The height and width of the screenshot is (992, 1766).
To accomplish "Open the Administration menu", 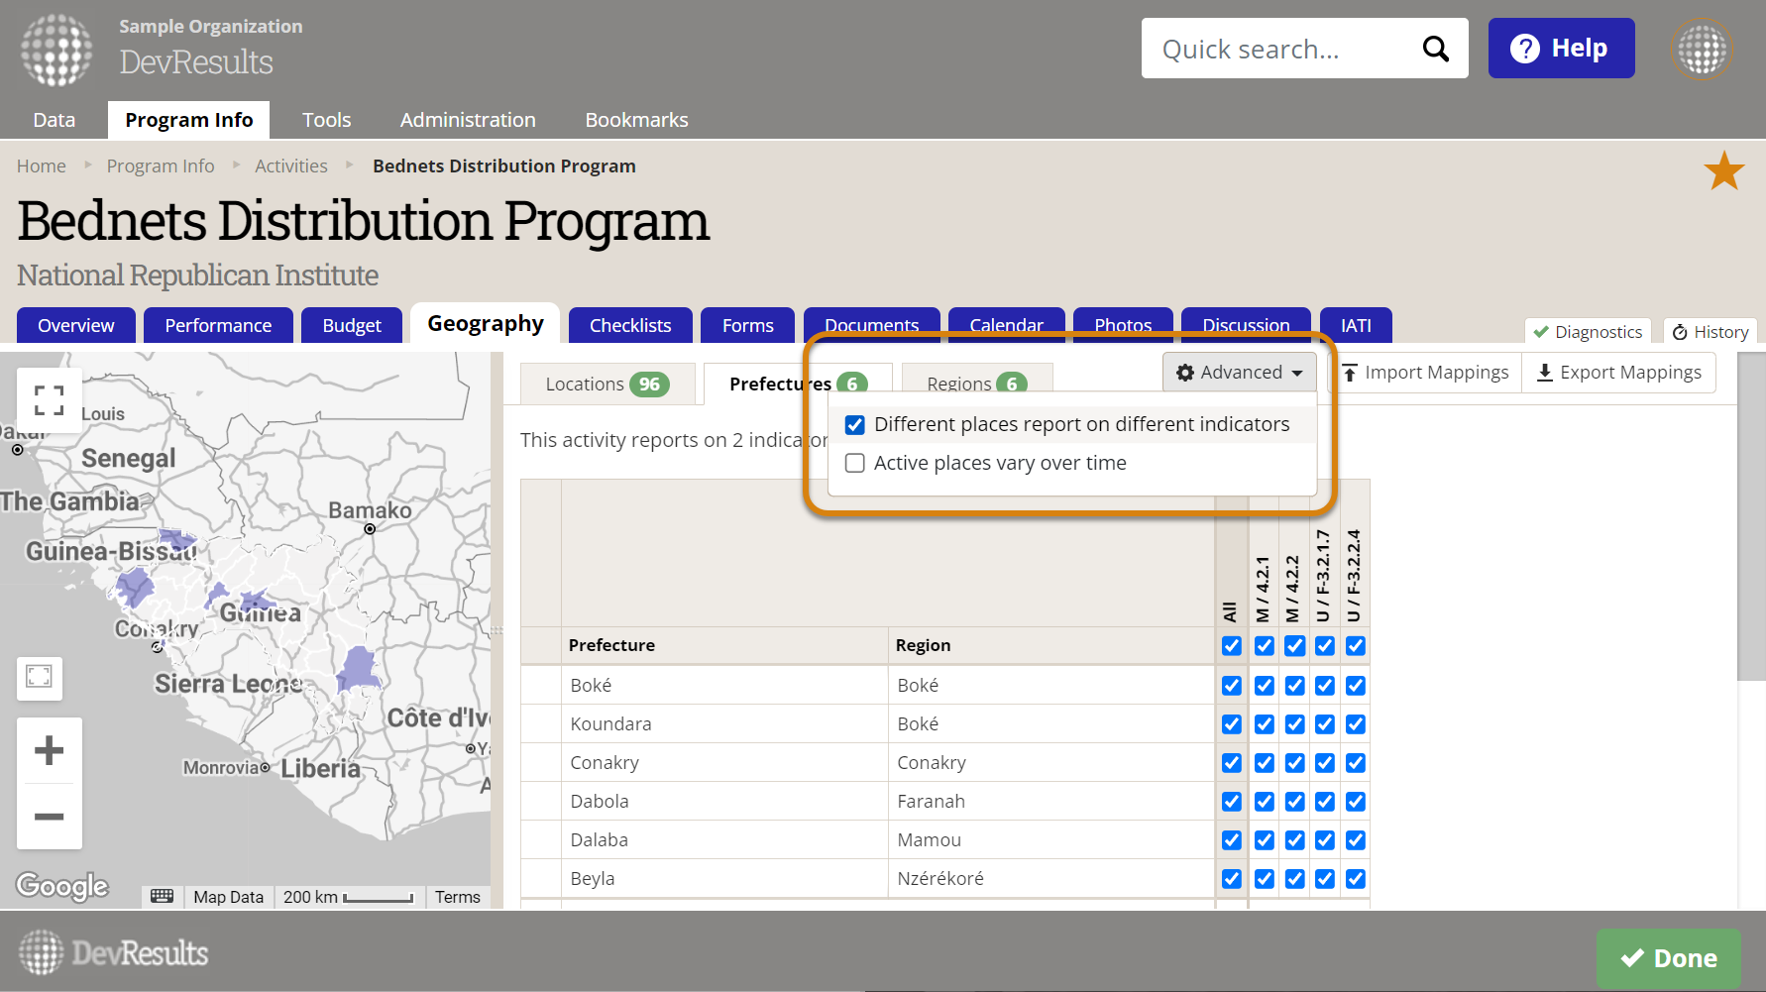I will click(468, 120).
